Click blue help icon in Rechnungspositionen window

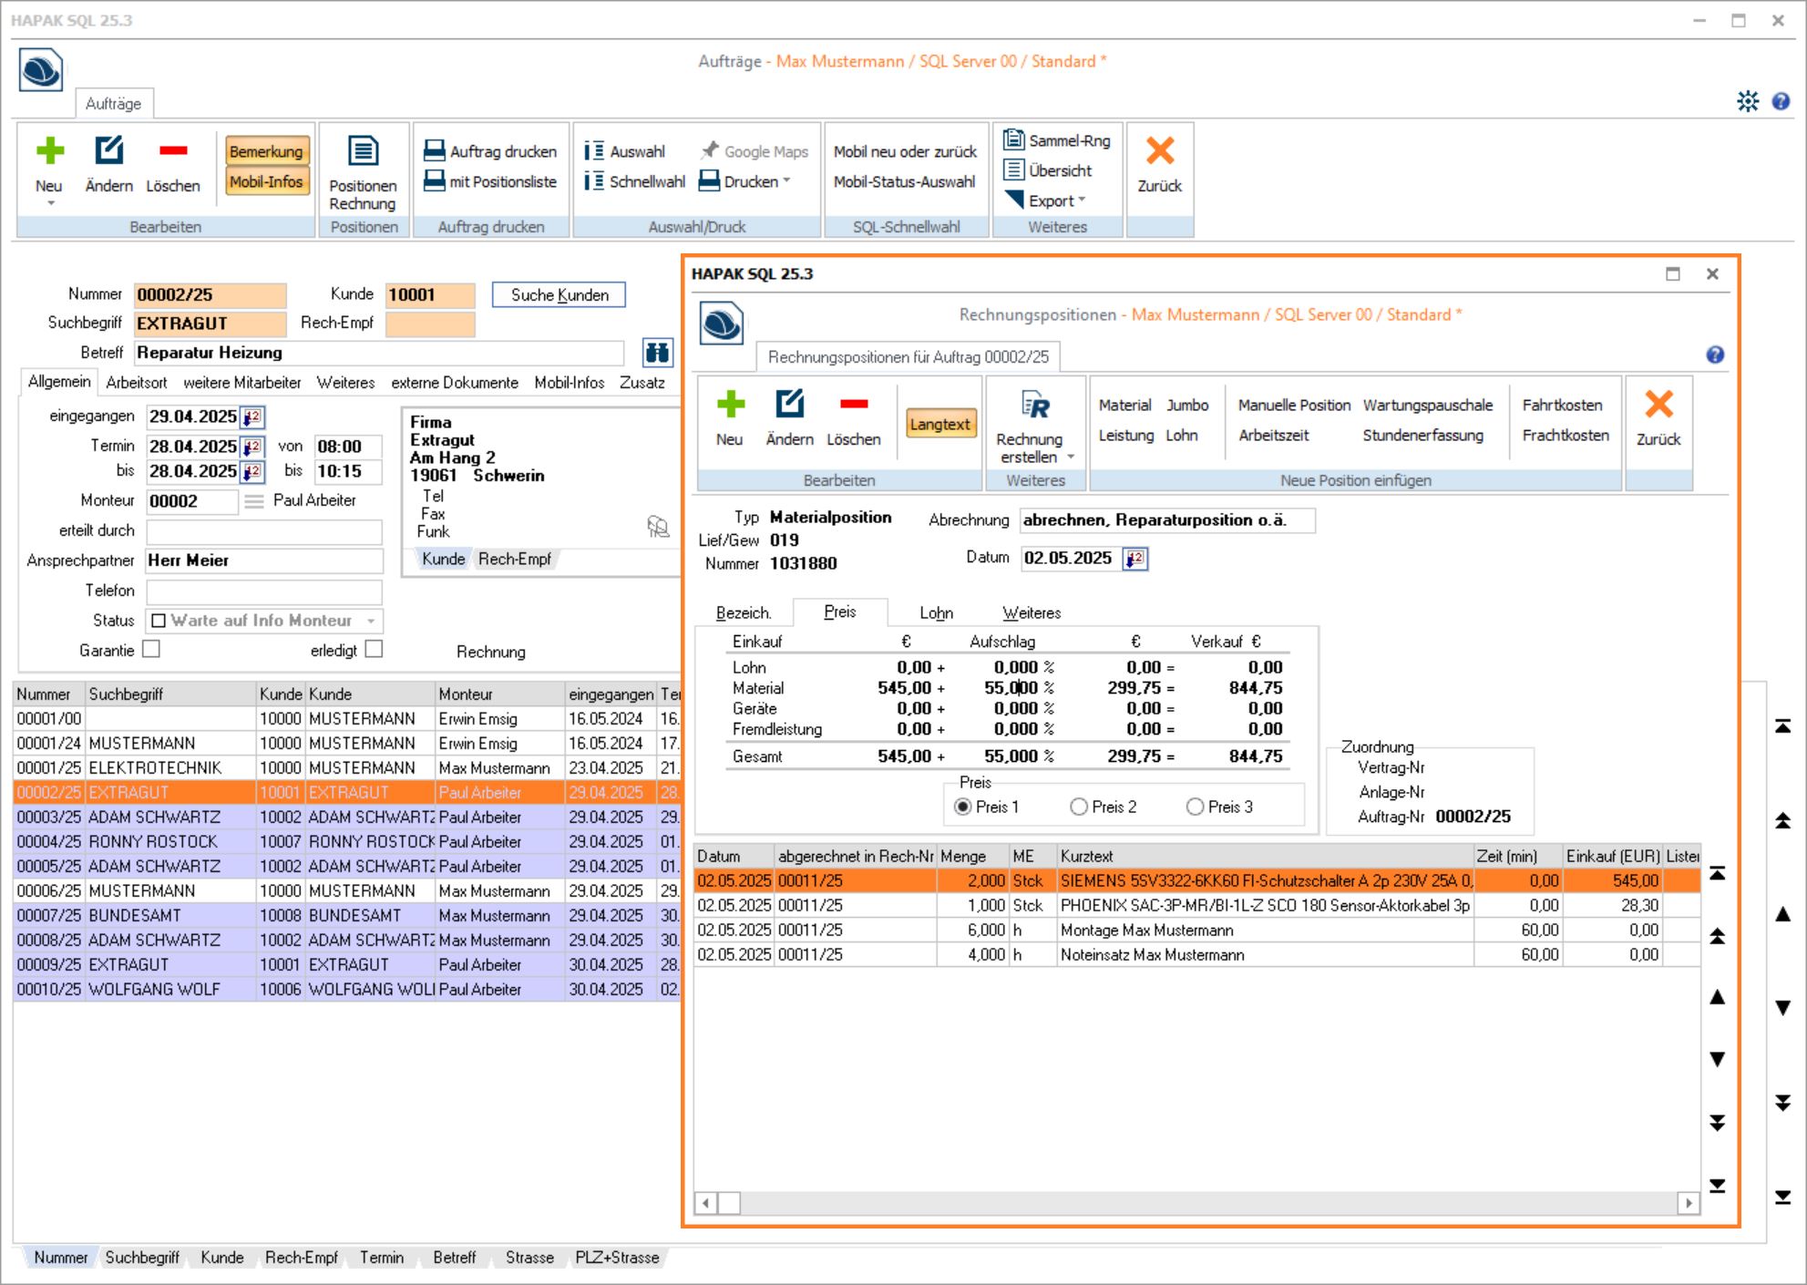(1714, 355)
